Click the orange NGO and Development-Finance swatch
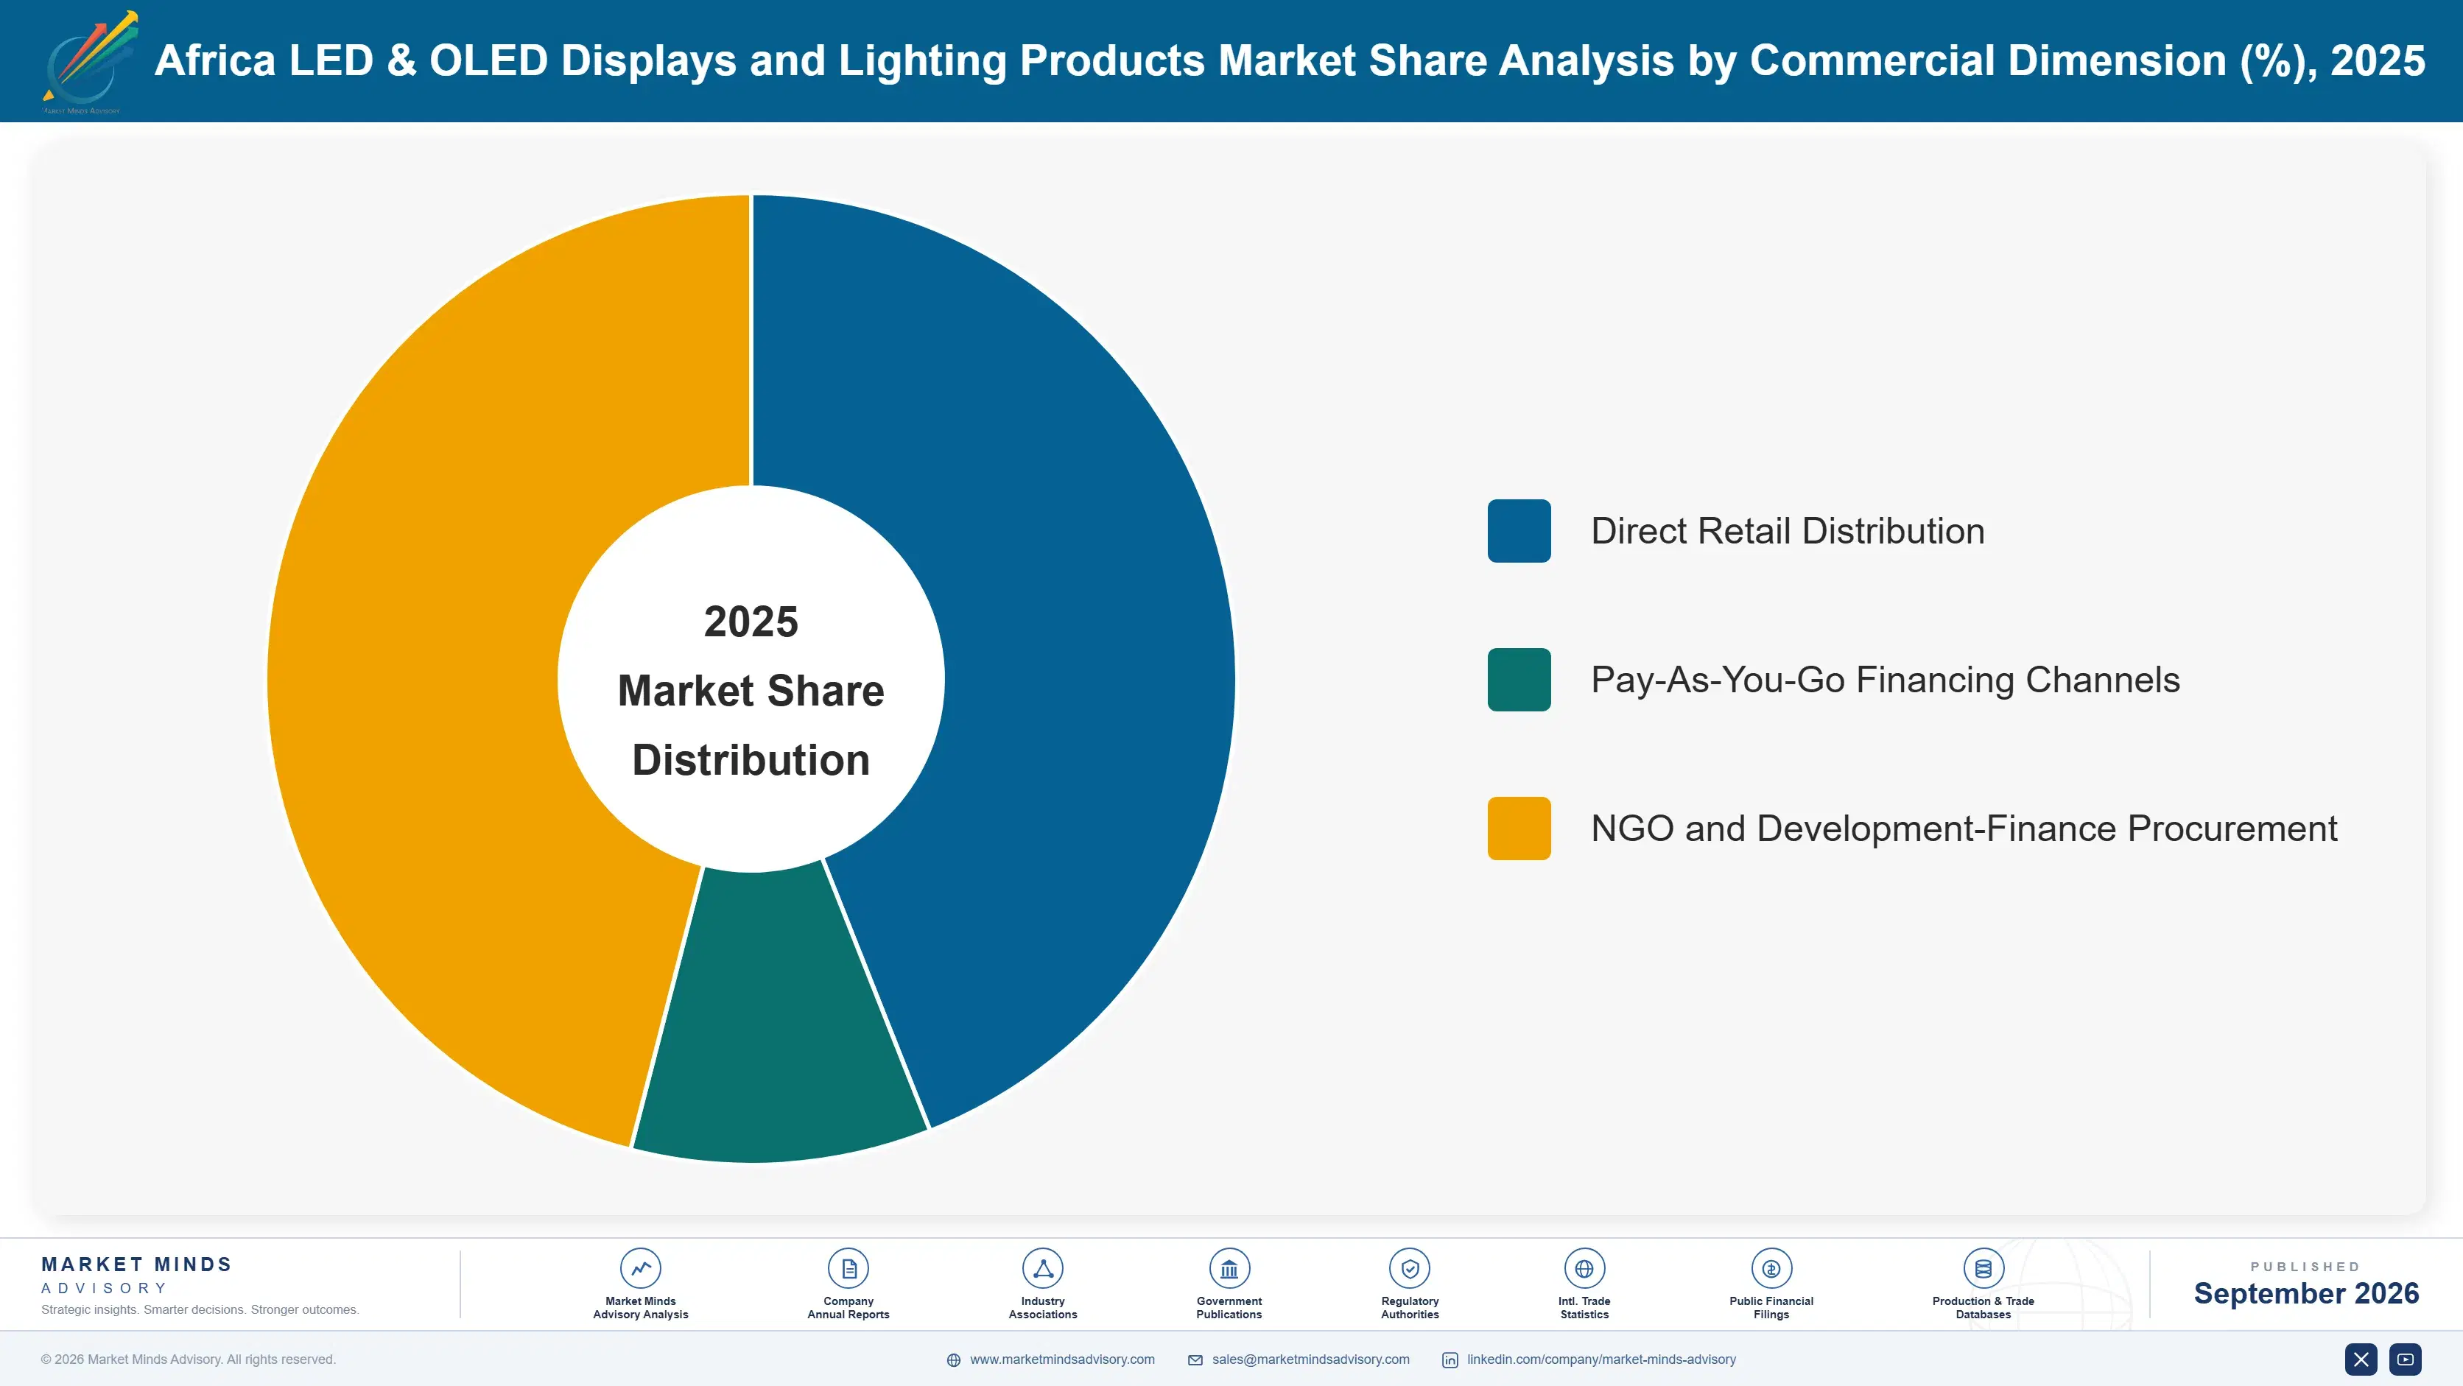 point(1518,829)
